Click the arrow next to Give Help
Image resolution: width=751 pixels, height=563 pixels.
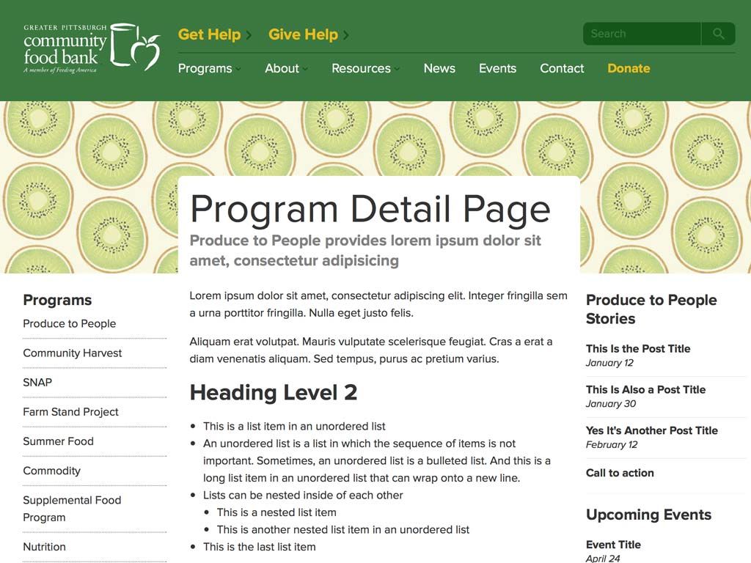[x=346, y=34]
